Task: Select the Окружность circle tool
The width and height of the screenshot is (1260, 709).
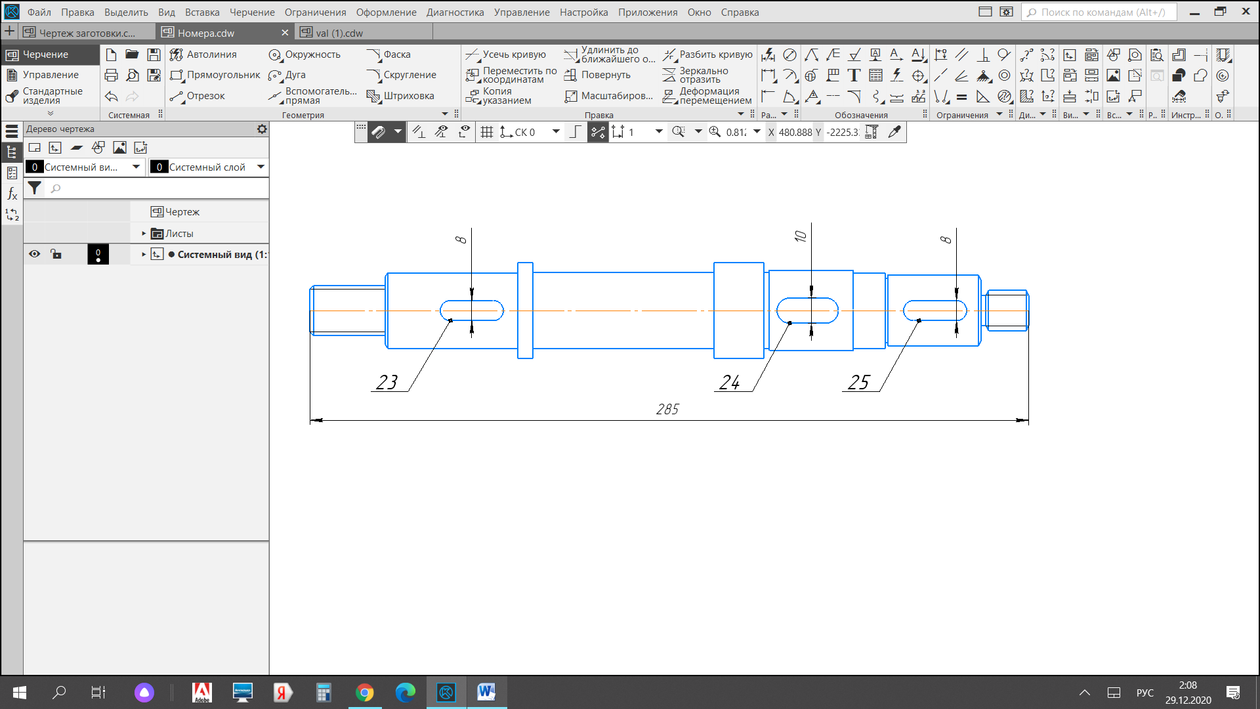Action: pyautogui.click(x=304, y=54)
